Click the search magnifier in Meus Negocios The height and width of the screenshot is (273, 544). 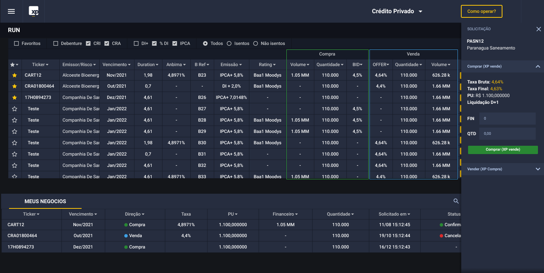[456, 201]
